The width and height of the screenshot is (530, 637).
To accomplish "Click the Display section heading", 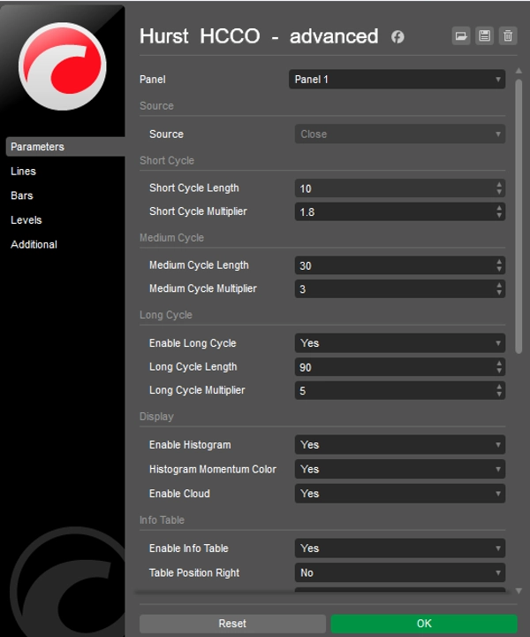I will click(x=156, y=417).
